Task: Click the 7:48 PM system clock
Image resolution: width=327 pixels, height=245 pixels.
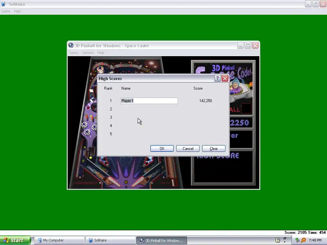Action: pyautogui.click(x=315, y=240)
